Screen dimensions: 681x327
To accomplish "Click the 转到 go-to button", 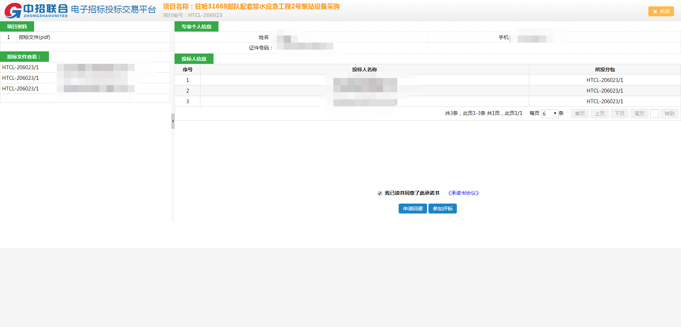I will tap(669, 113).
